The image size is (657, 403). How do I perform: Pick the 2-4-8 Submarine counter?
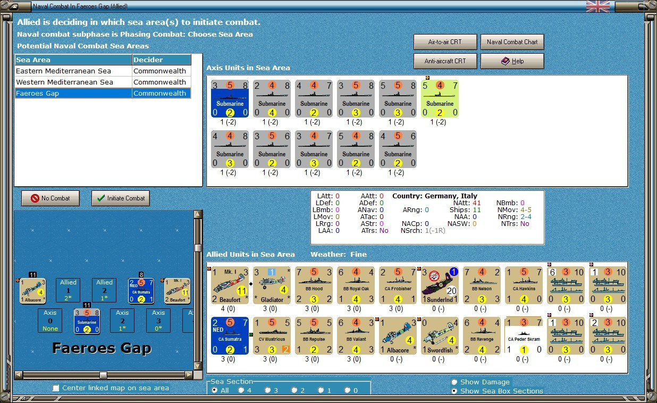pyautogui.click(x=272, y=99)
